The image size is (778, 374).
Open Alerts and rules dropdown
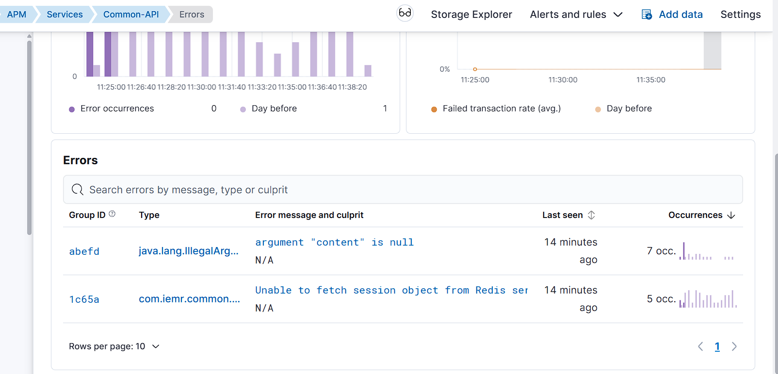point(576,15)
